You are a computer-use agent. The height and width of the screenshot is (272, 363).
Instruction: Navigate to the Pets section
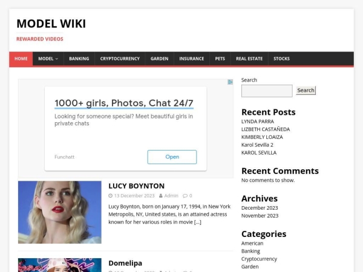[220, 59]
